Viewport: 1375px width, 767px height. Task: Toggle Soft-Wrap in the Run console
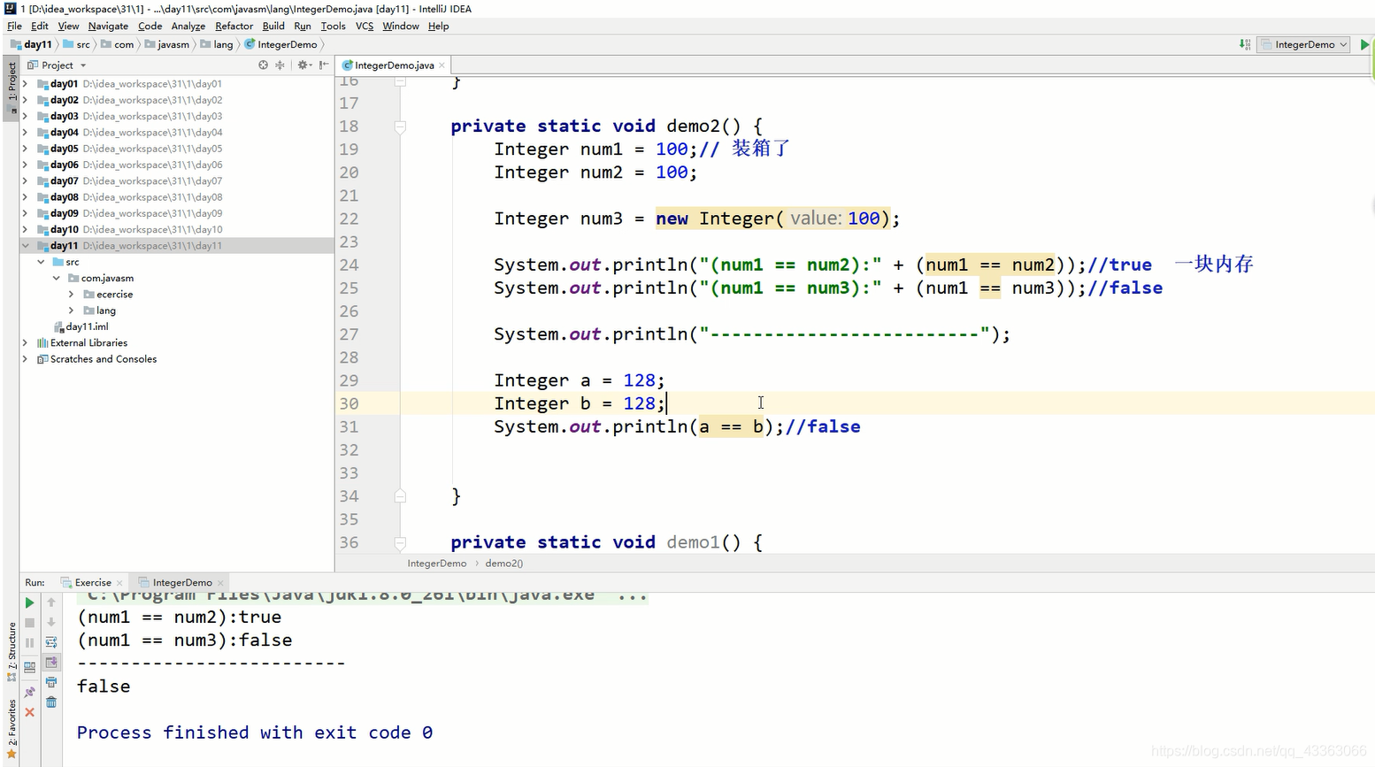[x=51, y=642]
